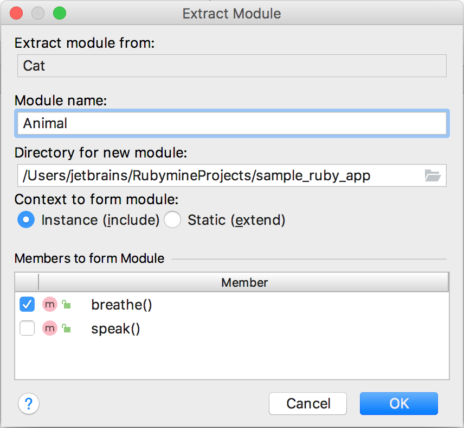Image resolution: width=464 pixels, height=428 pixels.
Task: Click the Member column header
Action: click(x=244, y=282)
